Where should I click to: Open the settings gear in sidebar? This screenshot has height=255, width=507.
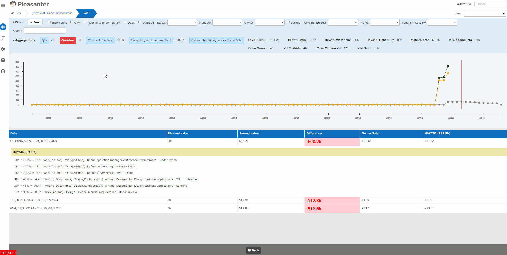(x=3, y=49)
